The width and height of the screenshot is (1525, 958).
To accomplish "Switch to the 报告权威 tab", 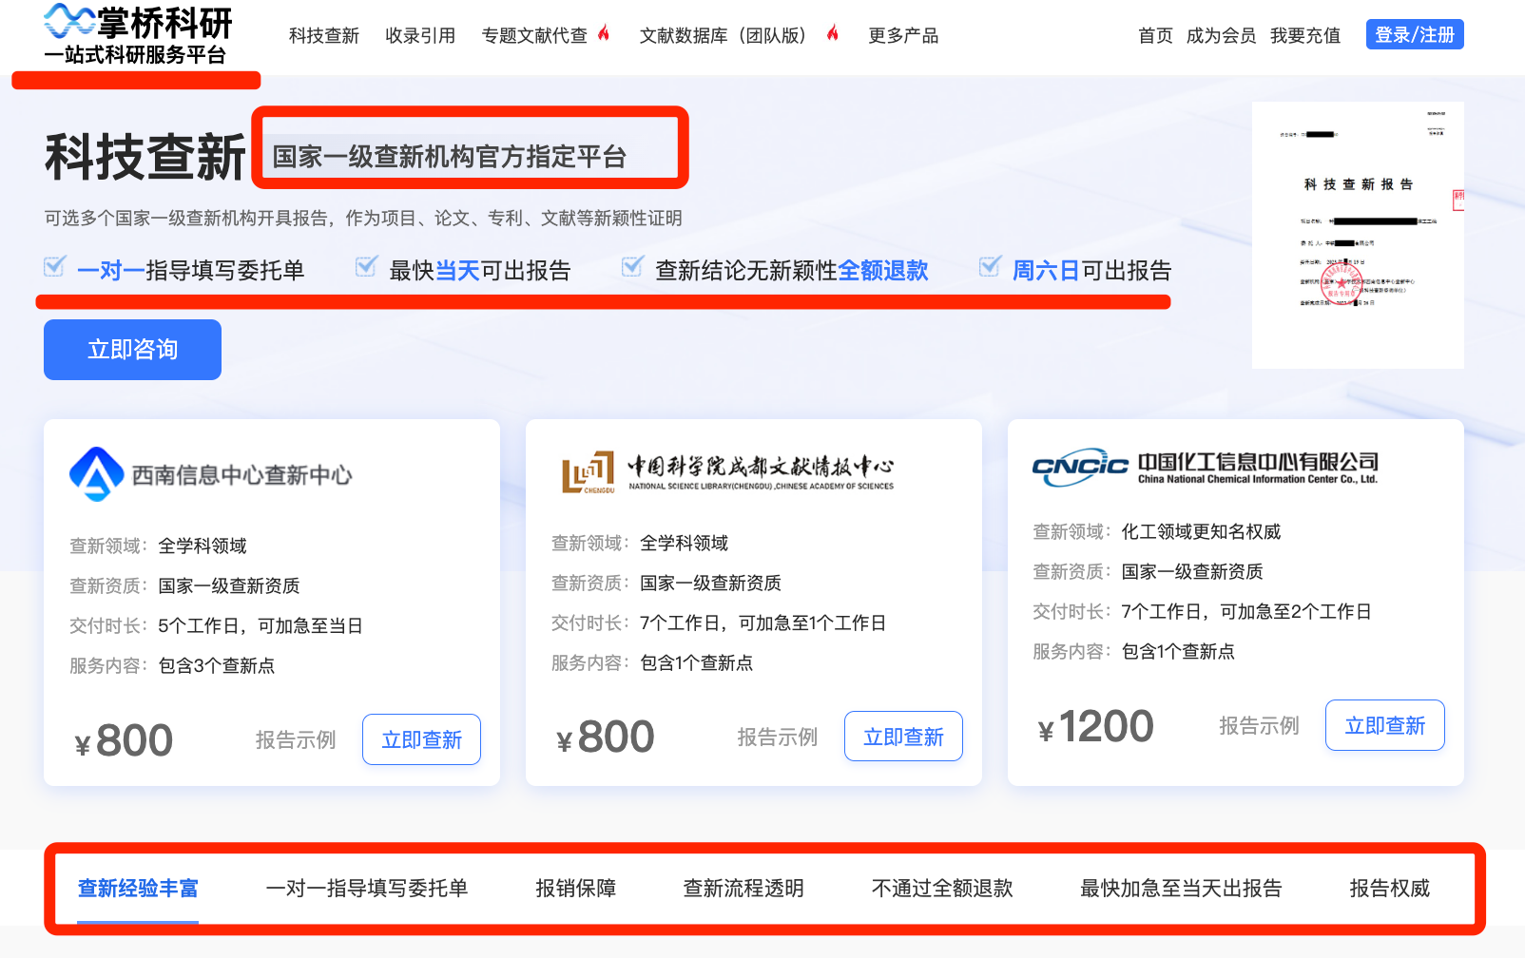I will 1390,888.
